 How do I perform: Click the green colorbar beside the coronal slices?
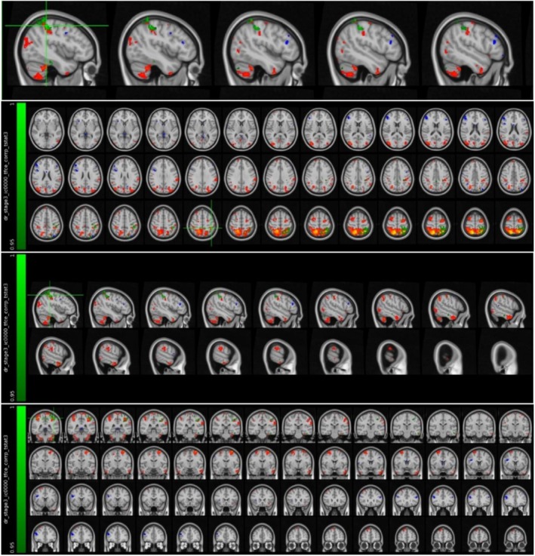point(21,479)
